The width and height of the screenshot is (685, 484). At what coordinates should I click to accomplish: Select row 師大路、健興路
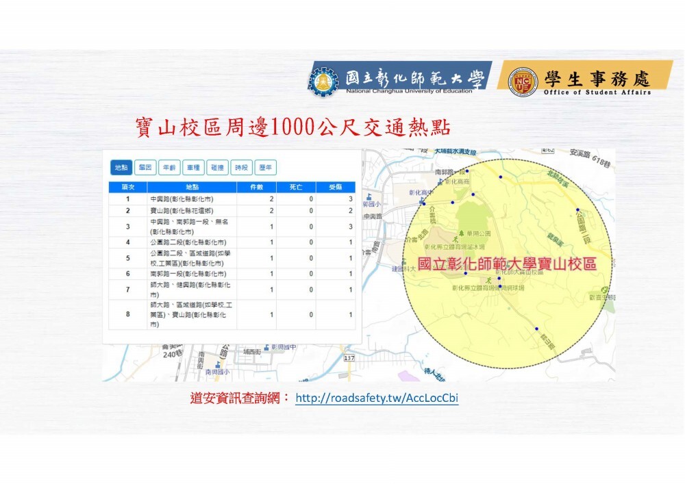pos(232,290)
